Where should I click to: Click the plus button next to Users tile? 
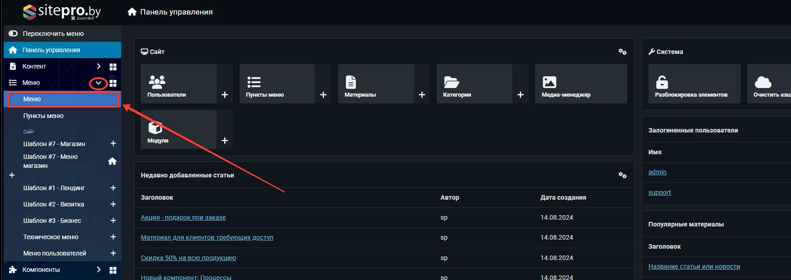(x=225, y=95)
